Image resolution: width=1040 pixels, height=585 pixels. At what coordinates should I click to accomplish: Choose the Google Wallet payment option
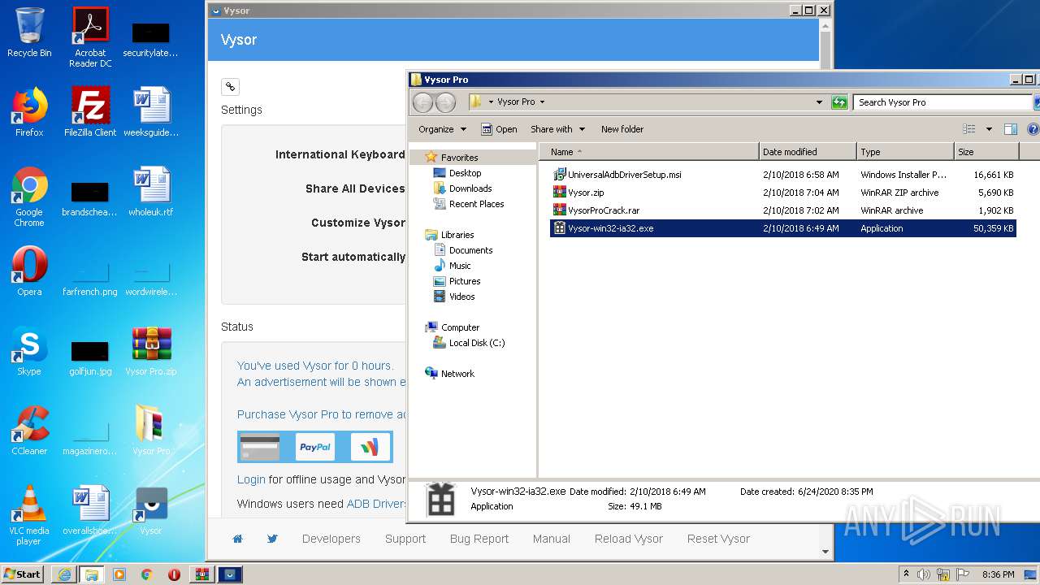click(x=370, y=447)
